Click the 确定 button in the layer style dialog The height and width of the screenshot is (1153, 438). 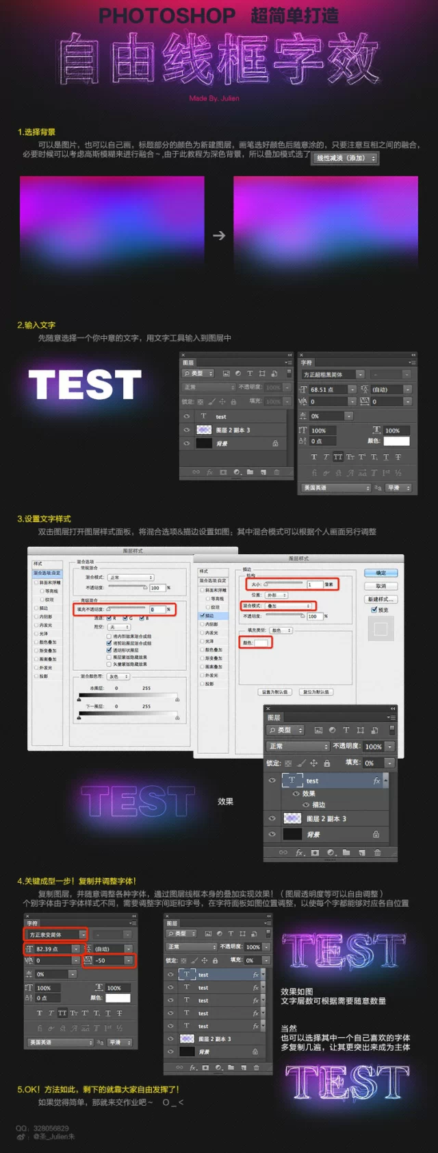point(381,573)
